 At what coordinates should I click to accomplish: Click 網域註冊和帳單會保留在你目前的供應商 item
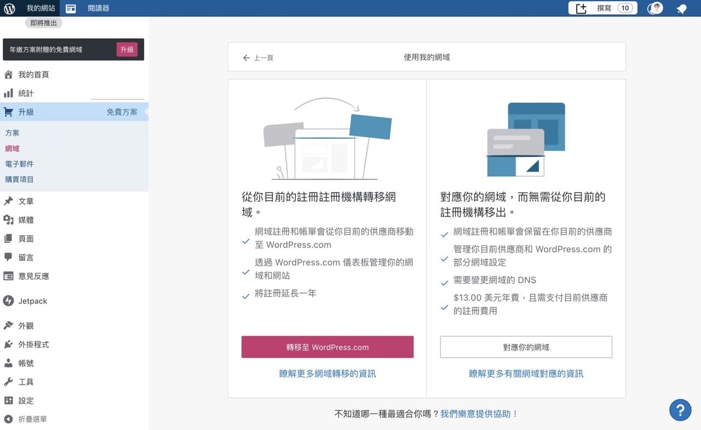coord(533,231)
